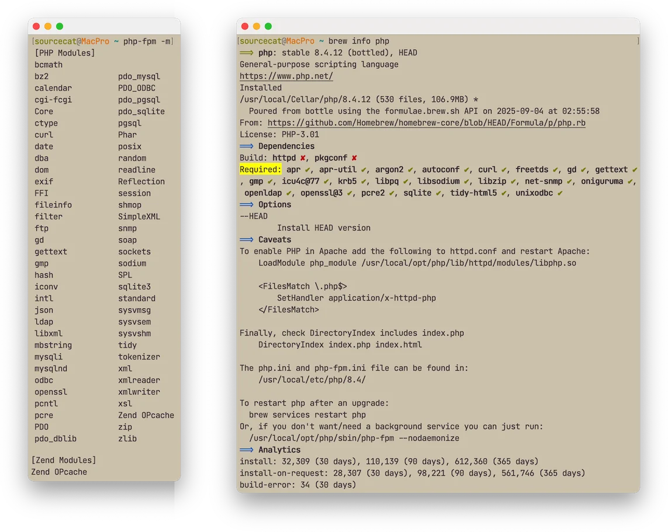Image resolution: width=668 pixels, height=532 pixels.
Task: Click the highlighted 'Required:' label
Action: [x=260, y=169]
